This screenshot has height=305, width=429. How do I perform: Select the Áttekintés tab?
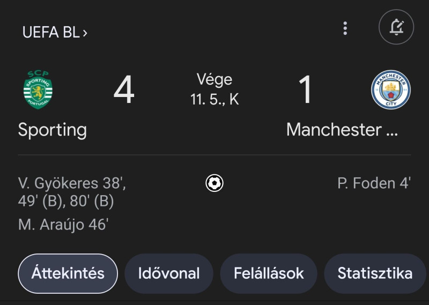(68, 273)
